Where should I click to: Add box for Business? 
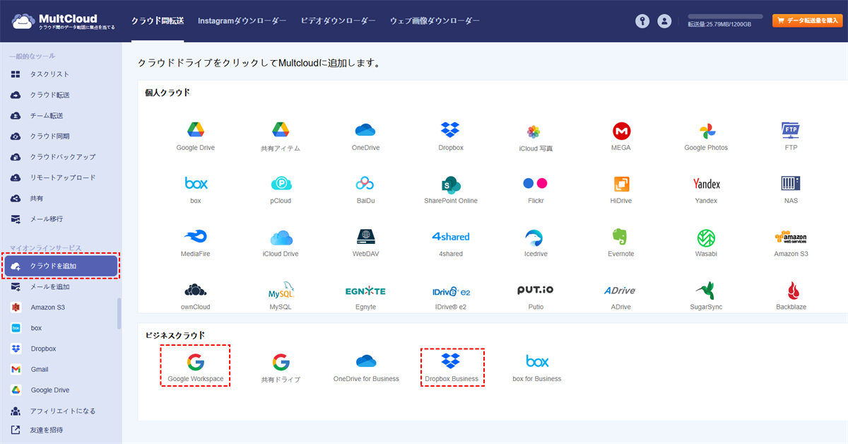coord(537,361)
